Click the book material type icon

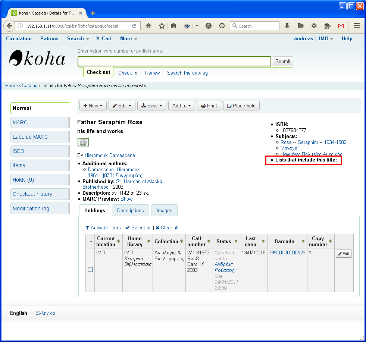coord(83,142)
